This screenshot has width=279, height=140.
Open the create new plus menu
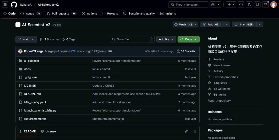[231, 5]
